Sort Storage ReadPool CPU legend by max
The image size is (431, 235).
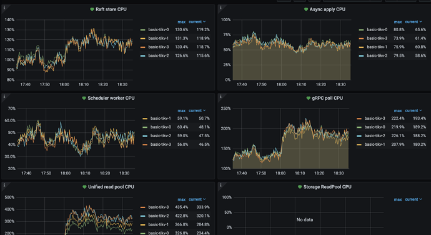pos(398,199)
